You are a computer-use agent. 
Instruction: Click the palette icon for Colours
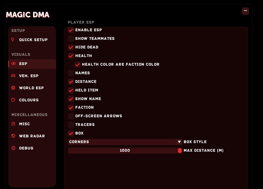[13, 100]
